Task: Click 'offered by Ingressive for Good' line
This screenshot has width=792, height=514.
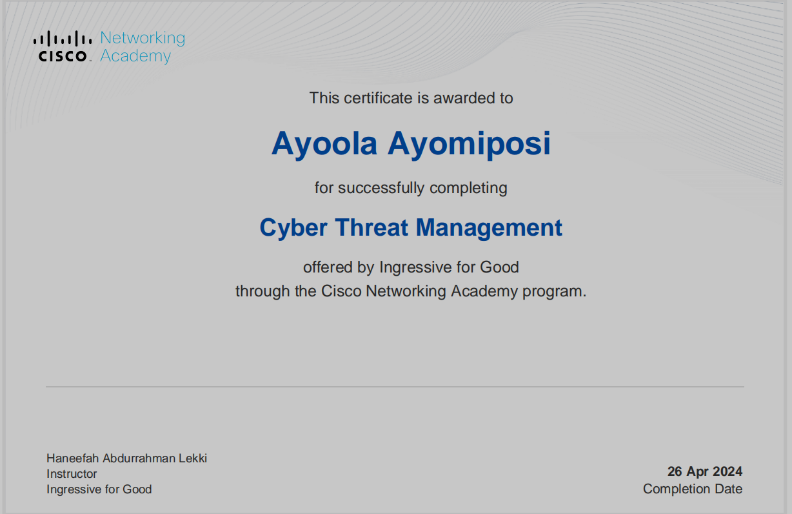Action: click(x=411, y=267)
